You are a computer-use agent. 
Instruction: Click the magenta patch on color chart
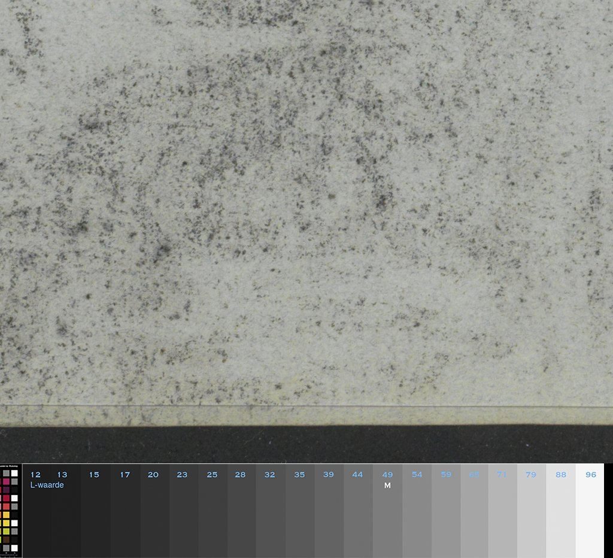point(6,481)
